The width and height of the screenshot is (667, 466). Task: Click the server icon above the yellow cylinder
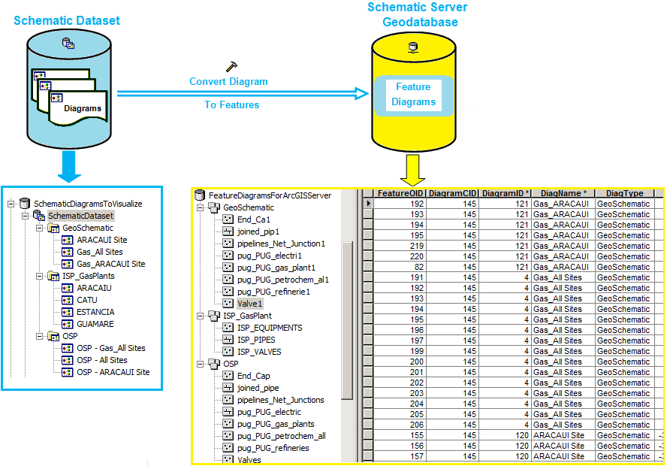[x=412, y=47]
